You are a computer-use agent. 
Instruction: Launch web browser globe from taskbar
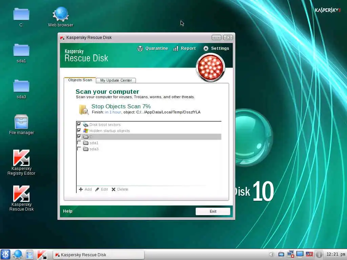click(x=17, y=255)
